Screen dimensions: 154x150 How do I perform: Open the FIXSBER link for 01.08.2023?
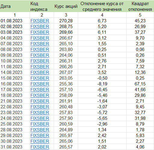[x=40, y=21]
